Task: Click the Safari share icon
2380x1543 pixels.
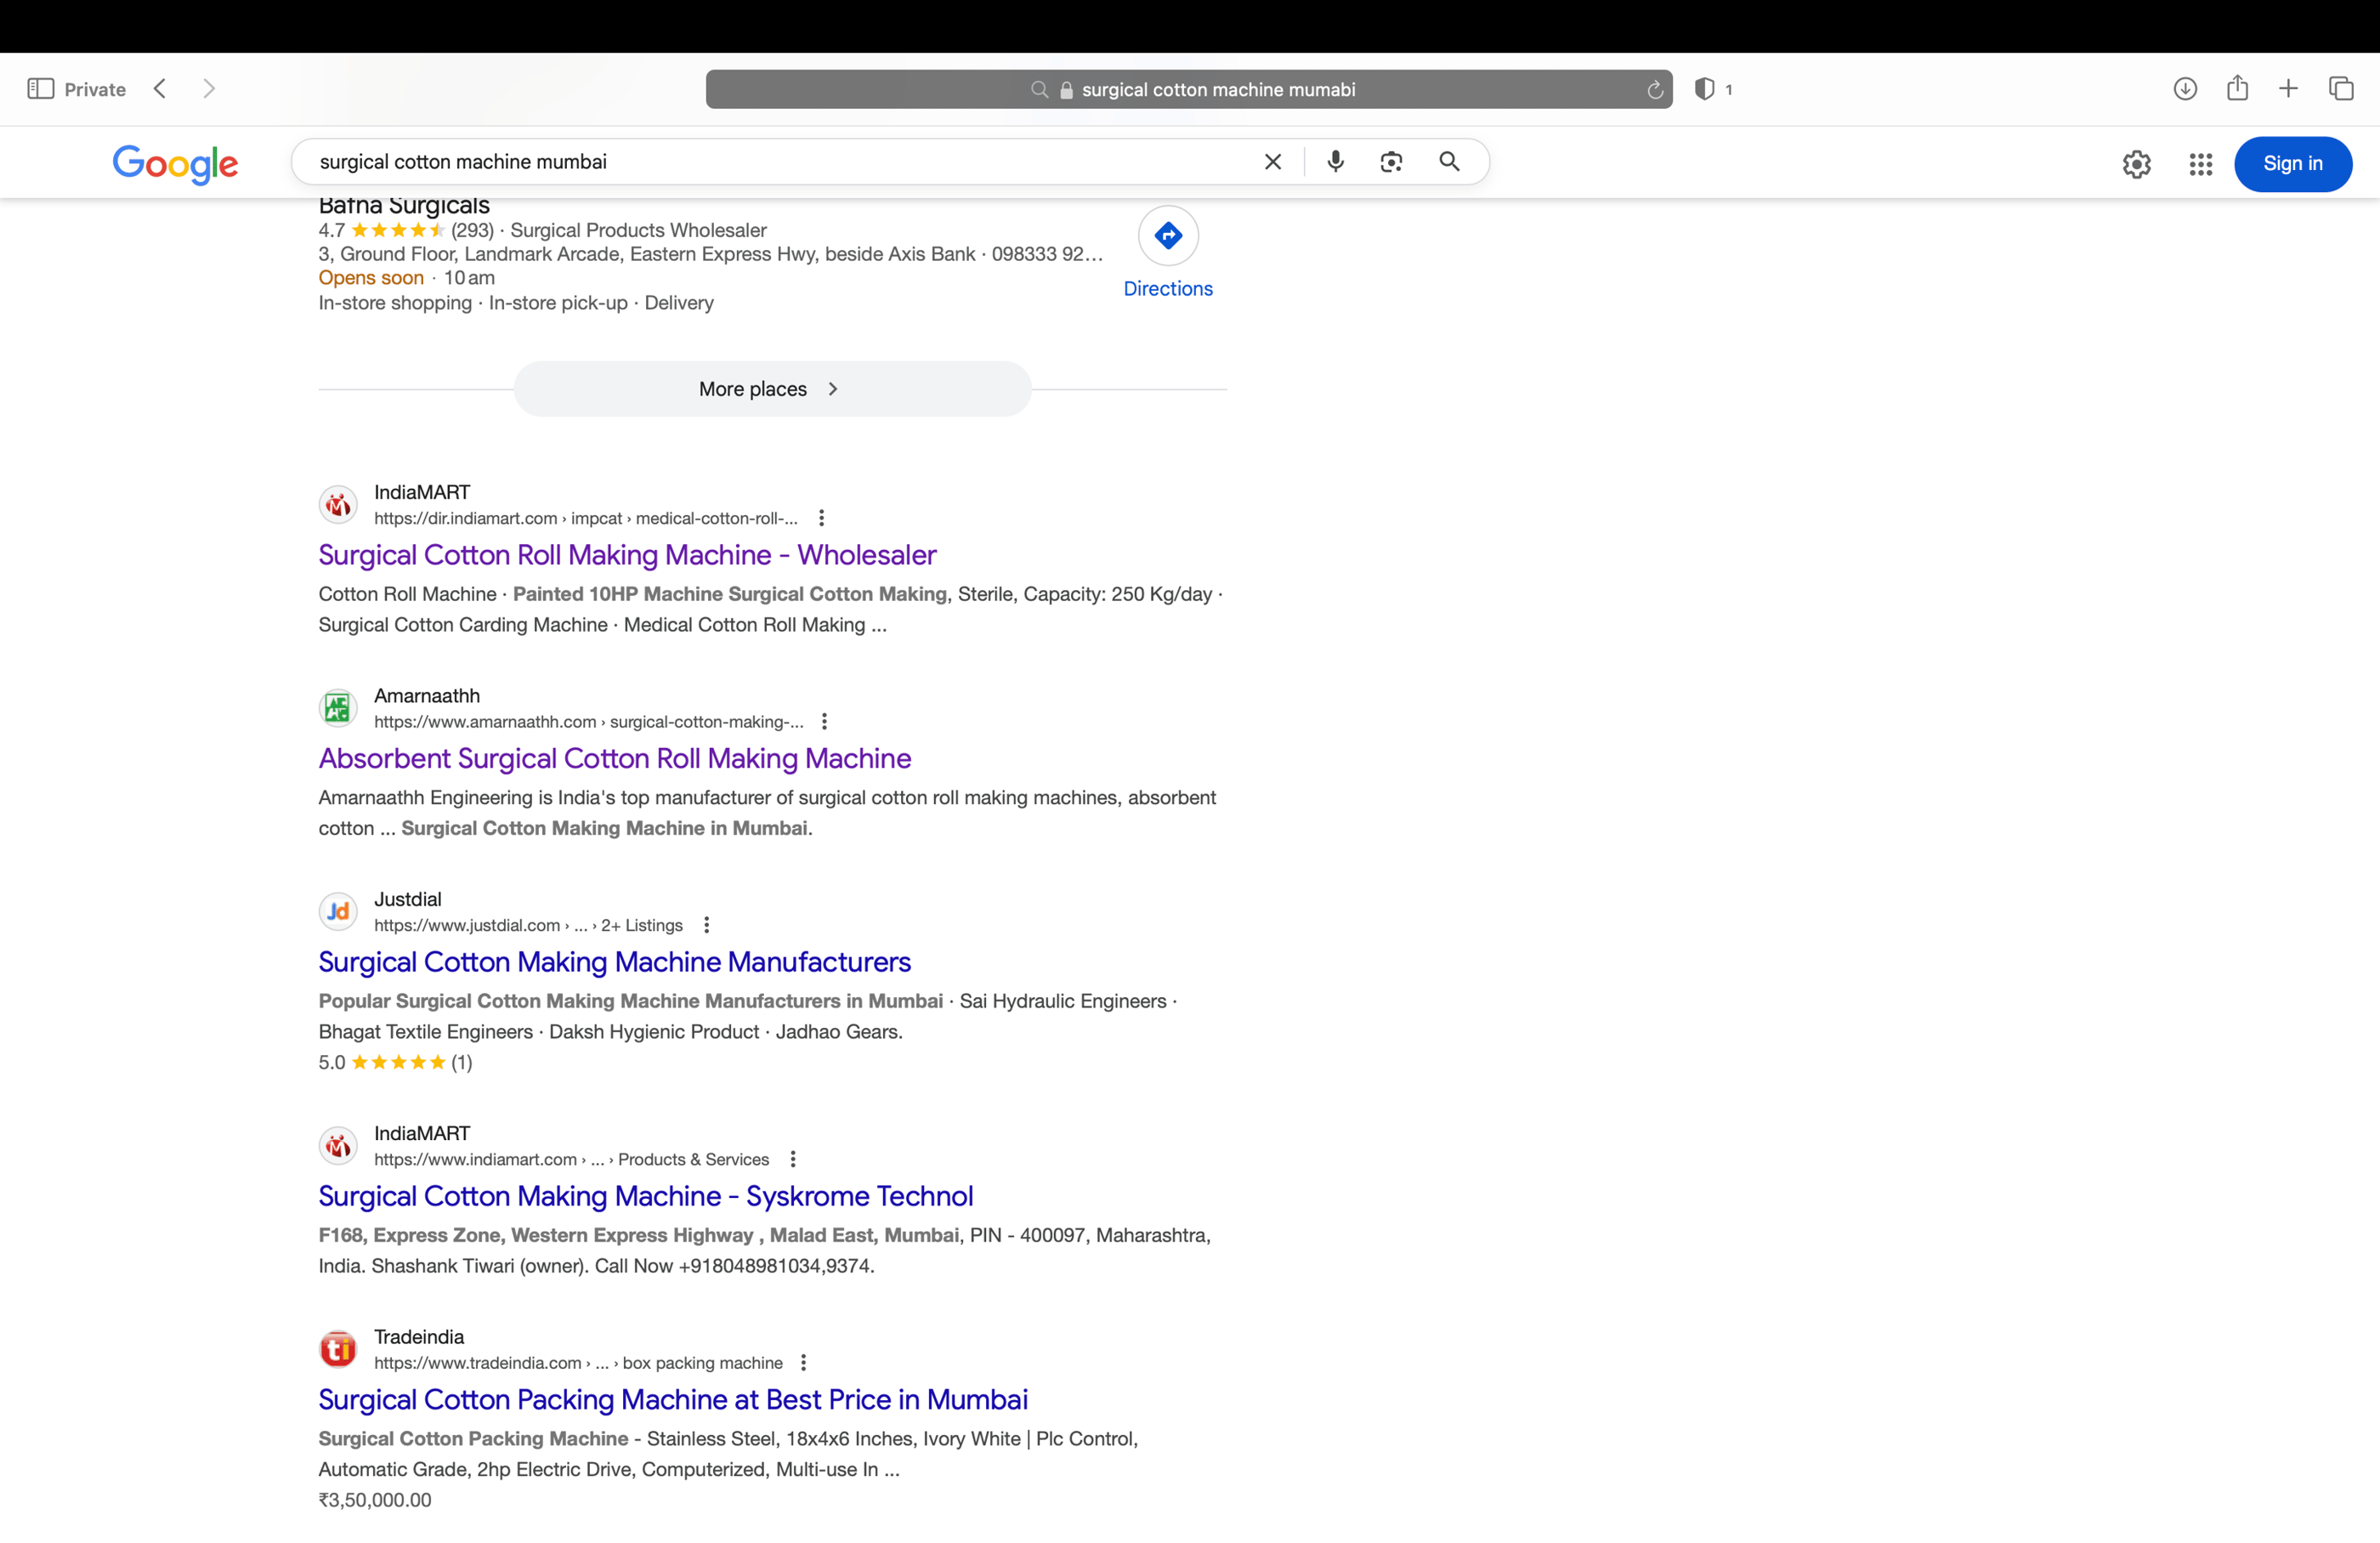Action: (2237, 88)
